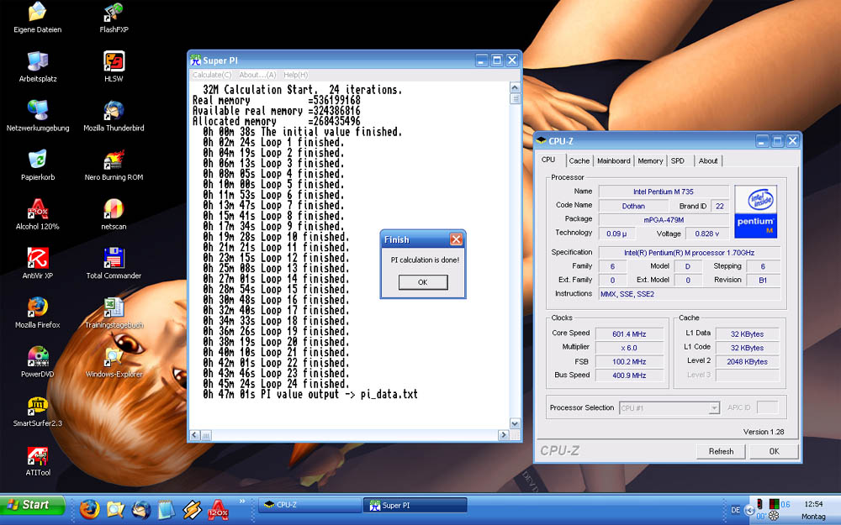Click Super PI horizontal scrollbar right arrow
This screenshot has height=525, width=841.
[503, 435]
